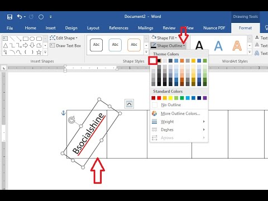Choose the Left Brace shape
The width and height of the screenshot is (268, 201).
click(x=26, y=52)
